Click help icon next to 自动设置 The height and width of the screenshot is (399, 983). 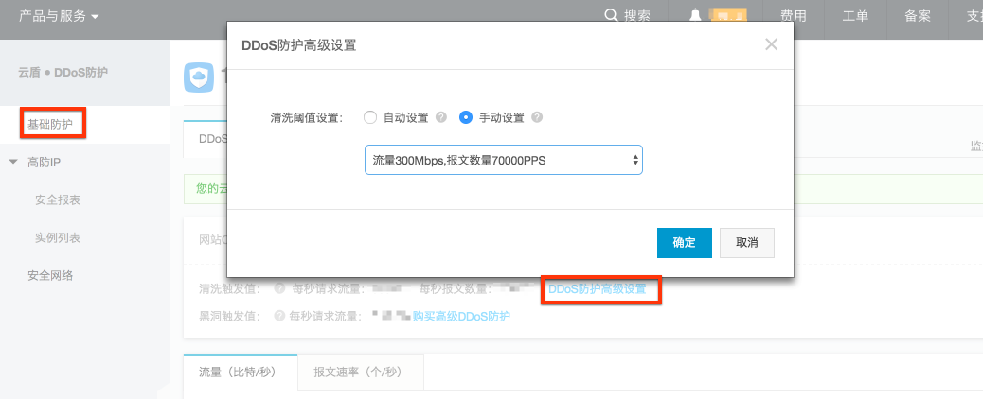[x=440, y=118]
